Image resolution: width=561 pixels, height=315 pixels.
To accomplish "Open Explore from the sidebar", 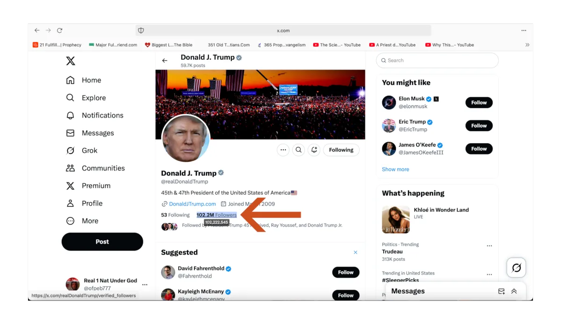I will (86, 98).
